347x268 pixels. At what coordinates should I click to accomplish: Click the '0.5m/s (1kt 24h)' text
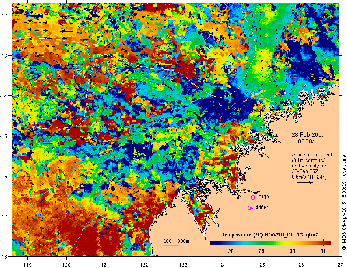309,177
